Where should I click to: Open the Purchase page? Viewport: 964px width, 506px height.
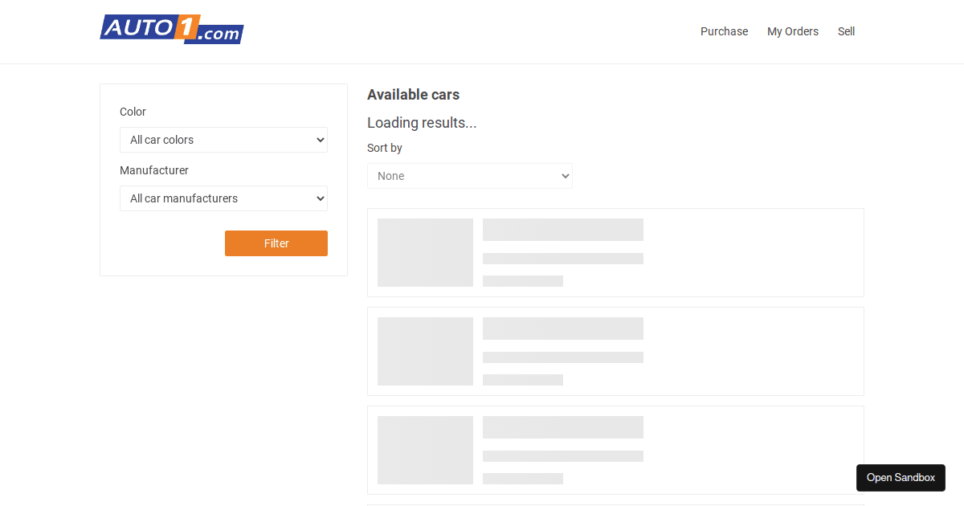point(724,31)
